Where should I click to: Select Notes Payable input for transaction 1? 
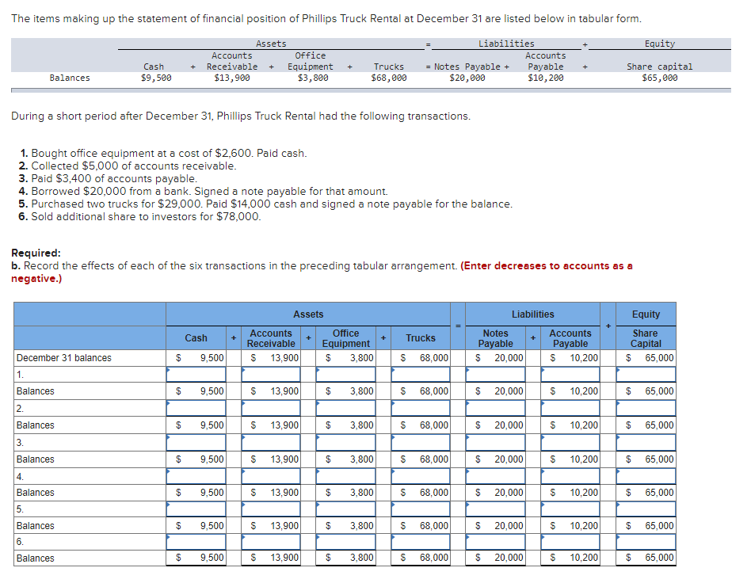(495, 374)
